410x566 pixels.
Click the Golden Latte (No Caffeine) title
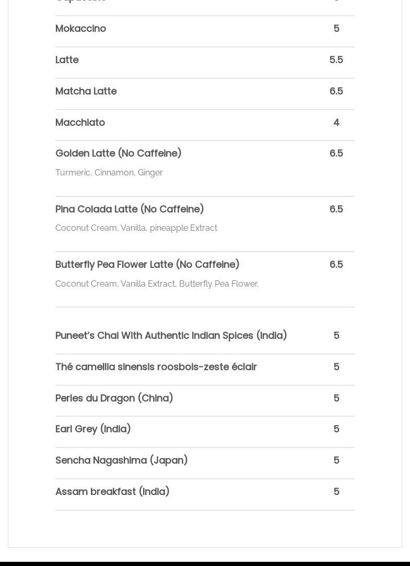(x=118, y=154)
